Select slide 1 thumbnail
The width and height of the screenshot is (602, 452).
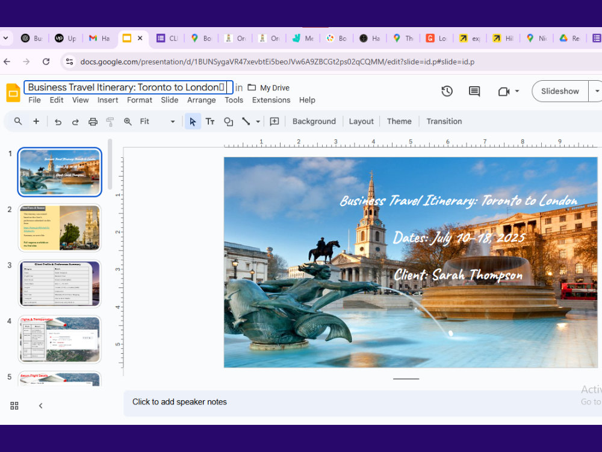(x=60, y=172)
